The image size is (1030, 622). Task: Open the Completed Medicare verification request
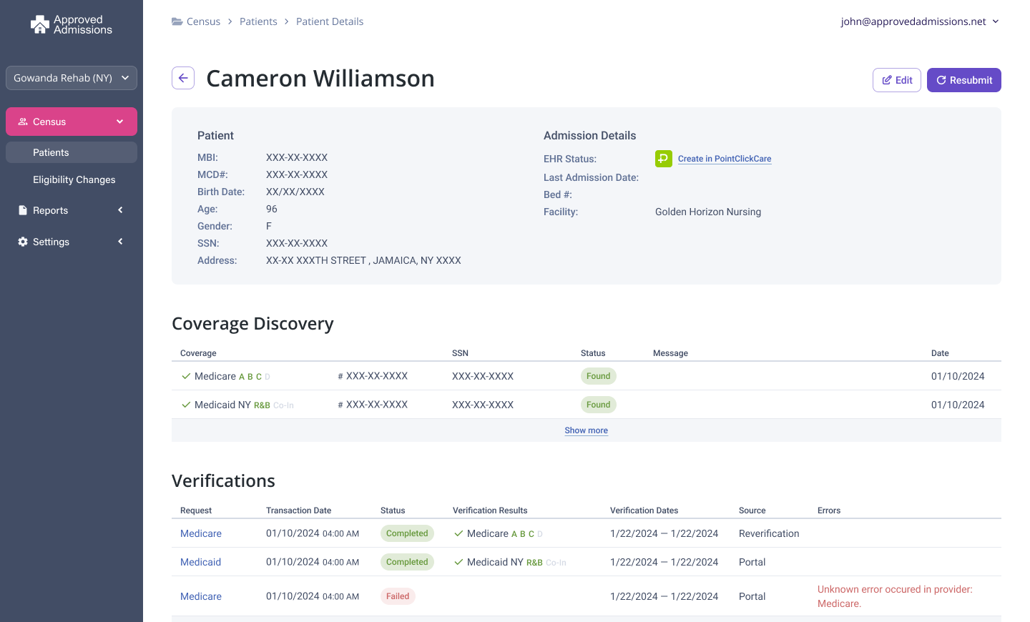(201, 533)
